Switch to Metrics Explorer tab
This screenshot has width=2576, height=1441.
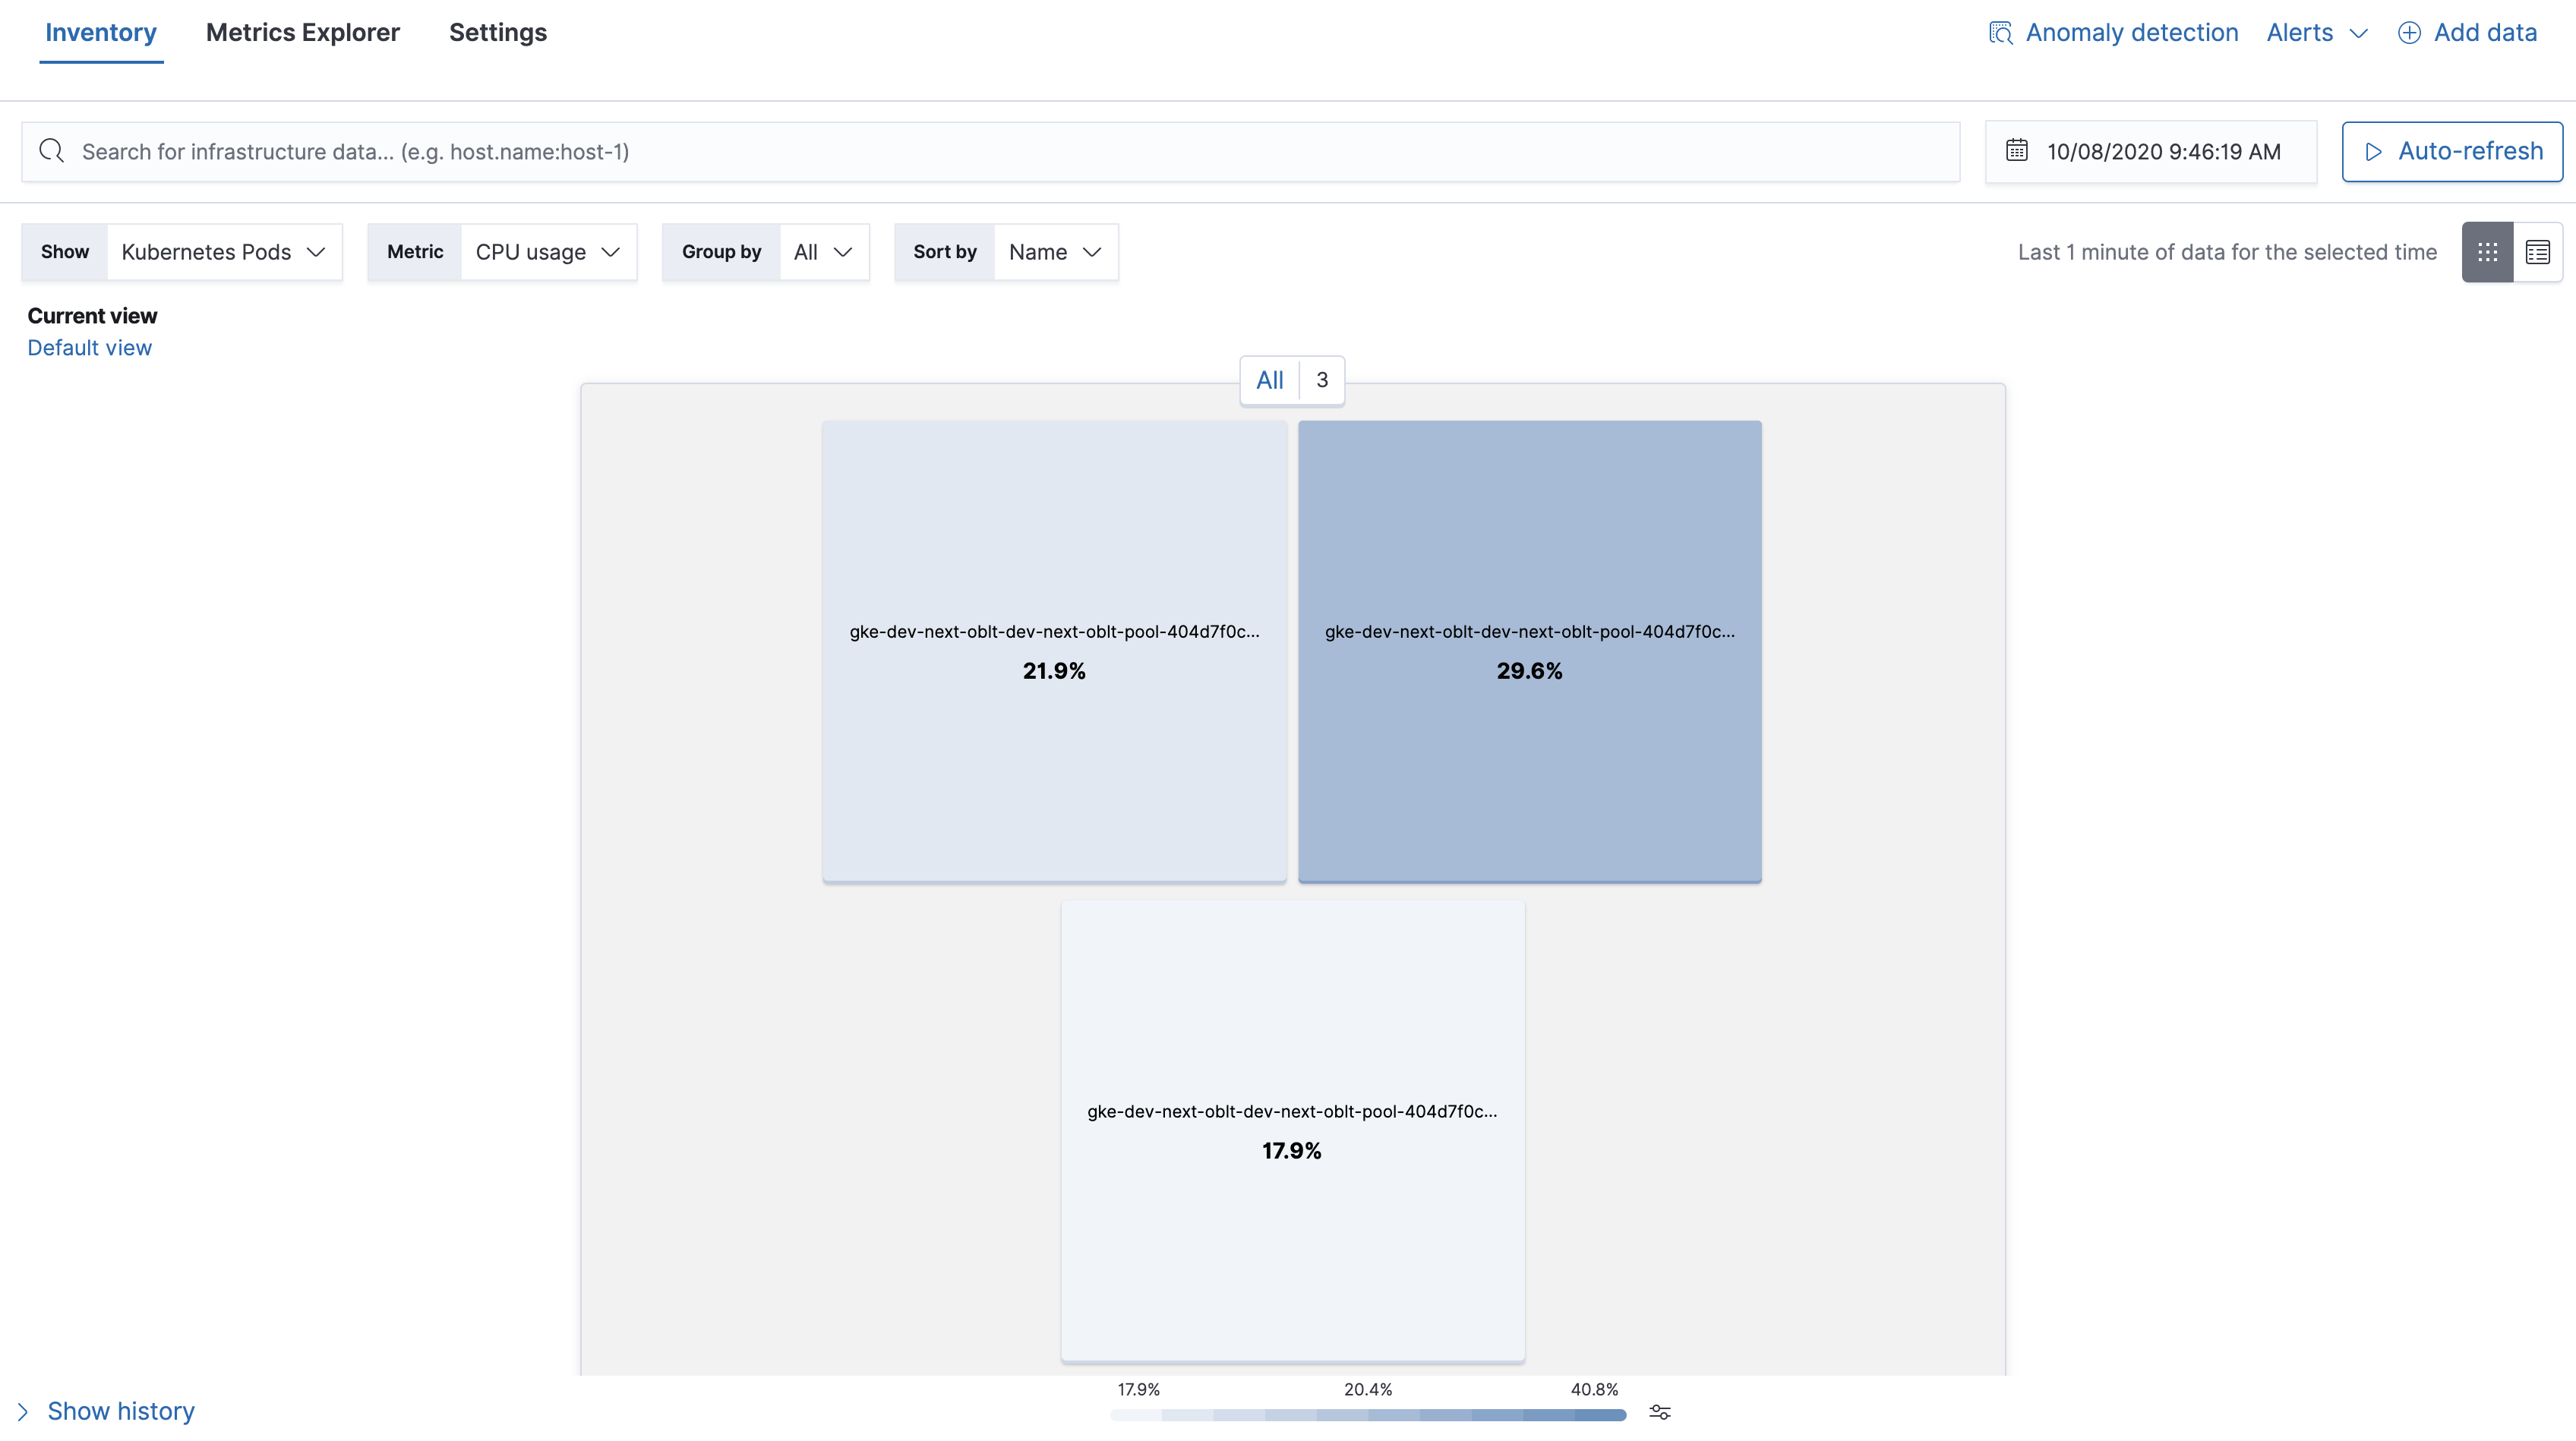pyautogui.click(x=301, y=33)
